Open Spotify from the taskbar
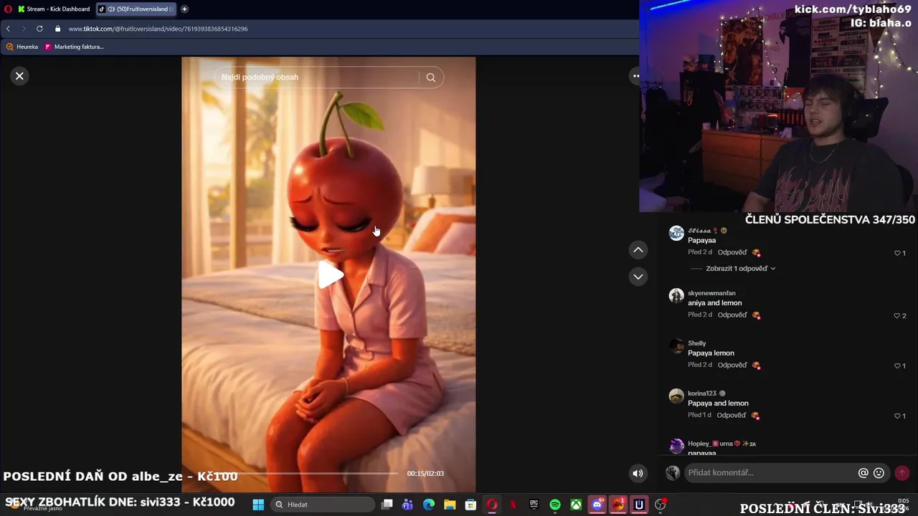918x516 pixels. [x=555, y=505]
